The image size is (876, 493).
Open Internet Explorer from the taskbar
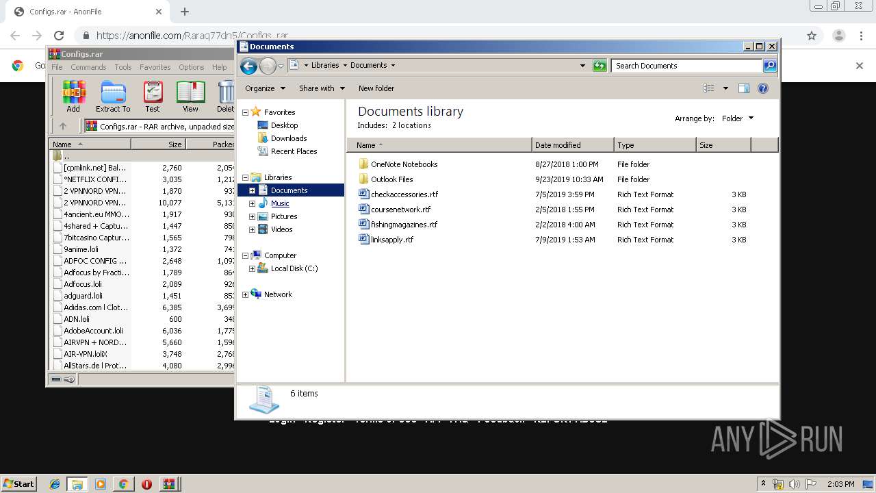(55, 484)
